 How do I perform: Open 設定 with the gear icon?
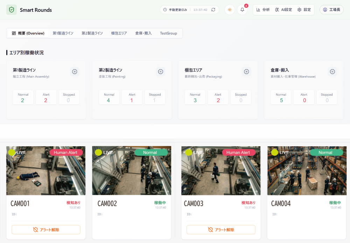[x=304, y=10]
